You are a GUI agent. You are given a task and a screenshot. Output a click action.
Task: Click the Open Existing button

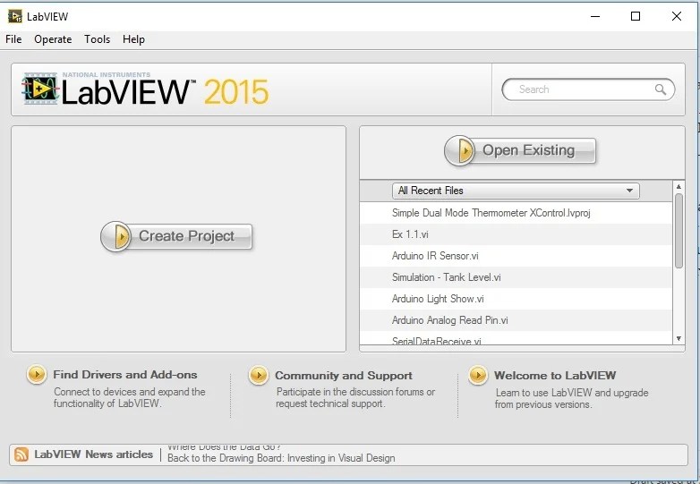coord(520,151)
